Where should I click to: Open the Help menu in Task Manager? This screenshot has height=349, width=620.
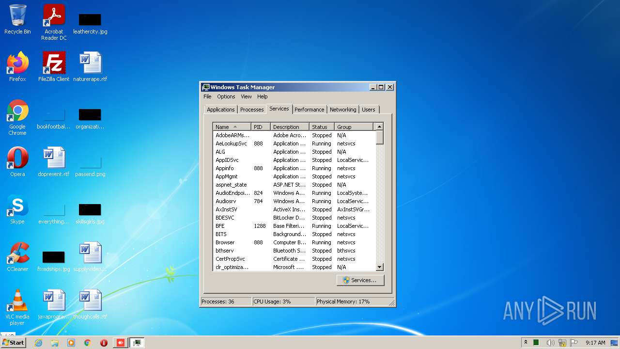pyautogui.click(x=263, y=96)
